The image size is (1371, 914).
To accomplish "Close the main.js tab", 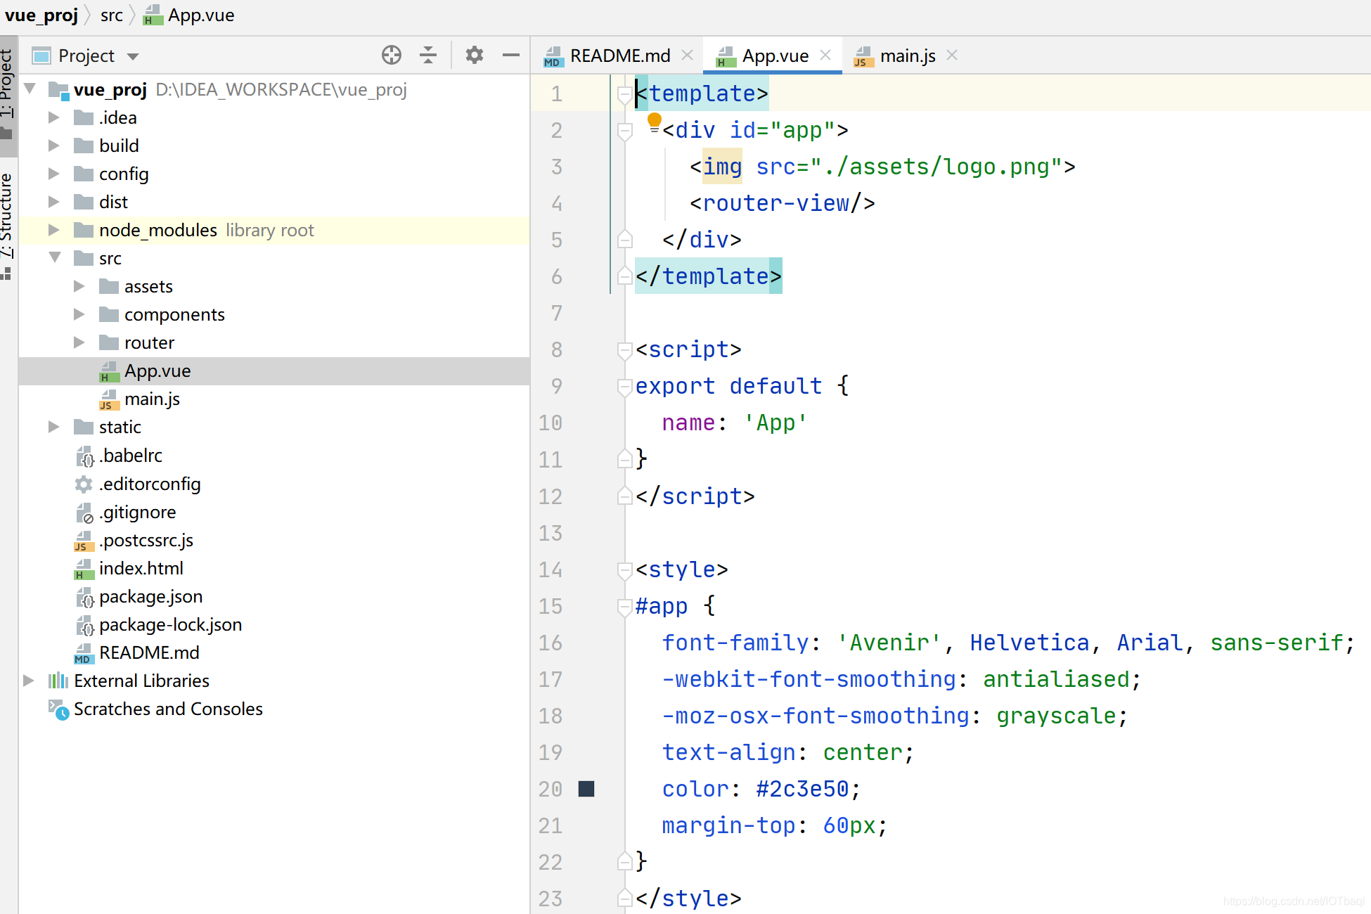I will click(952, 55).
